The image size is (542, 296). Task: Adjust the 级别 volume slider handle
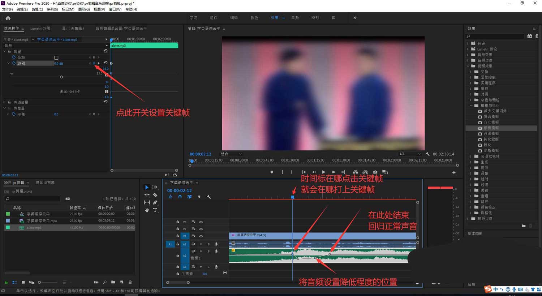(61, 77)
